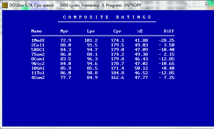Click Lpr value 94.6
The width and height of the screenshot is (214, 129).
click(x=92, y=64)
